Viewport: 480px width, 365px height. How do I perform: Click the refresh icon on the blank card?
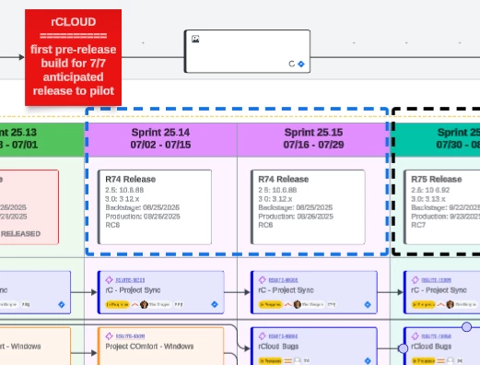pos(292,64)
